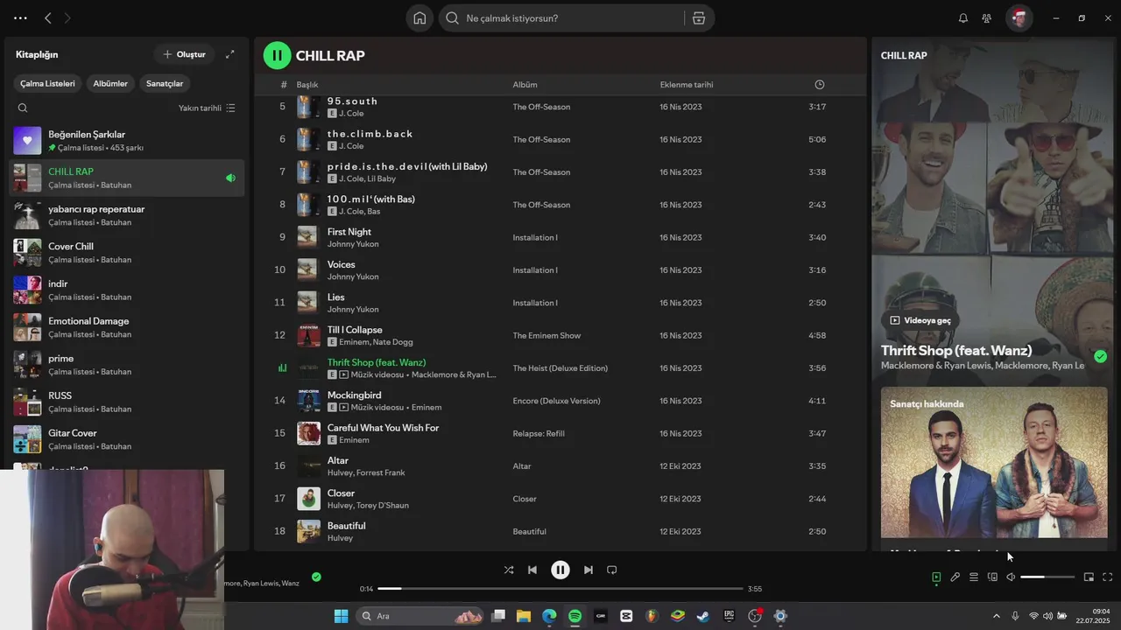Click the duration clock column header
This screenshot has height=630, width=1121.
pyautogui.click(x=820, y=85)
